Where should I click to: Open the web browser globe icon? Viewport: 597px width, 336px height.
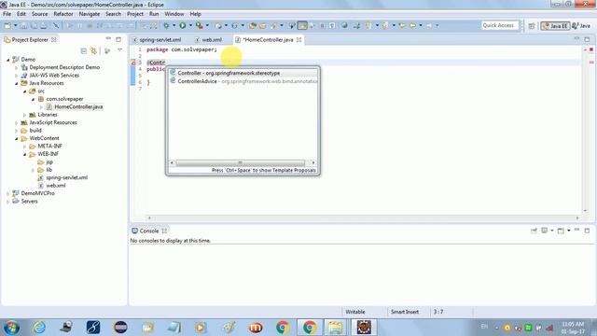344,25
